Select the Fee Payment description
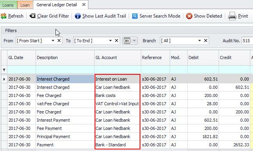253x151 pixels. (x=65, y=129)
